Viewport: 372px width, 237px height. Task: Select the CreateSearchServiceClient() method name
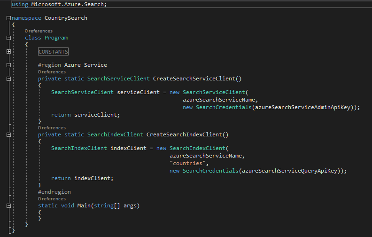pos(197,79)
